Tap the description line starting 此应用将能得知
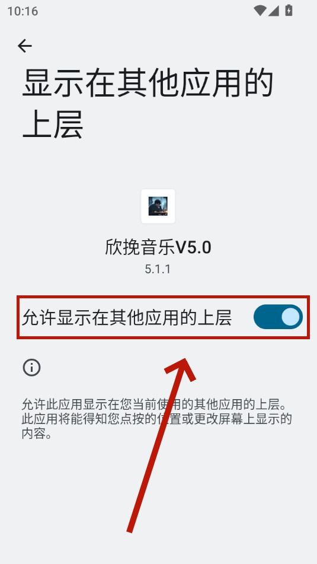This screenshot has width=317, height=564. pyautogui.click(x=156, y=419)
